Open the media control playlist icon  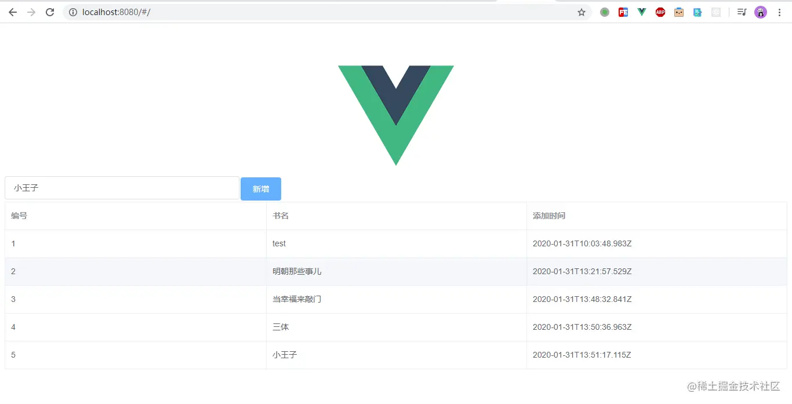pos(742,12)
